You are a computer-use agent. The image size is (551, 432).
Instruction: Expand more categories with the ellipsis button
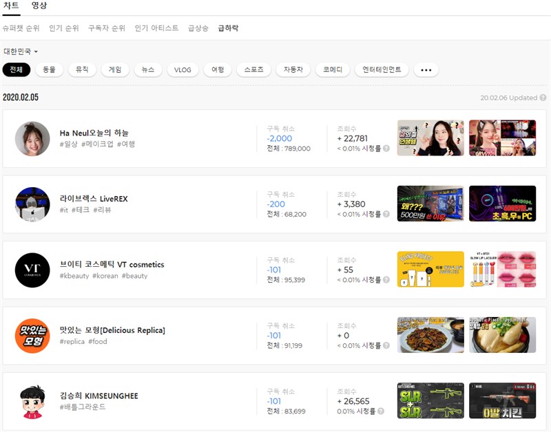pos(426,70)
